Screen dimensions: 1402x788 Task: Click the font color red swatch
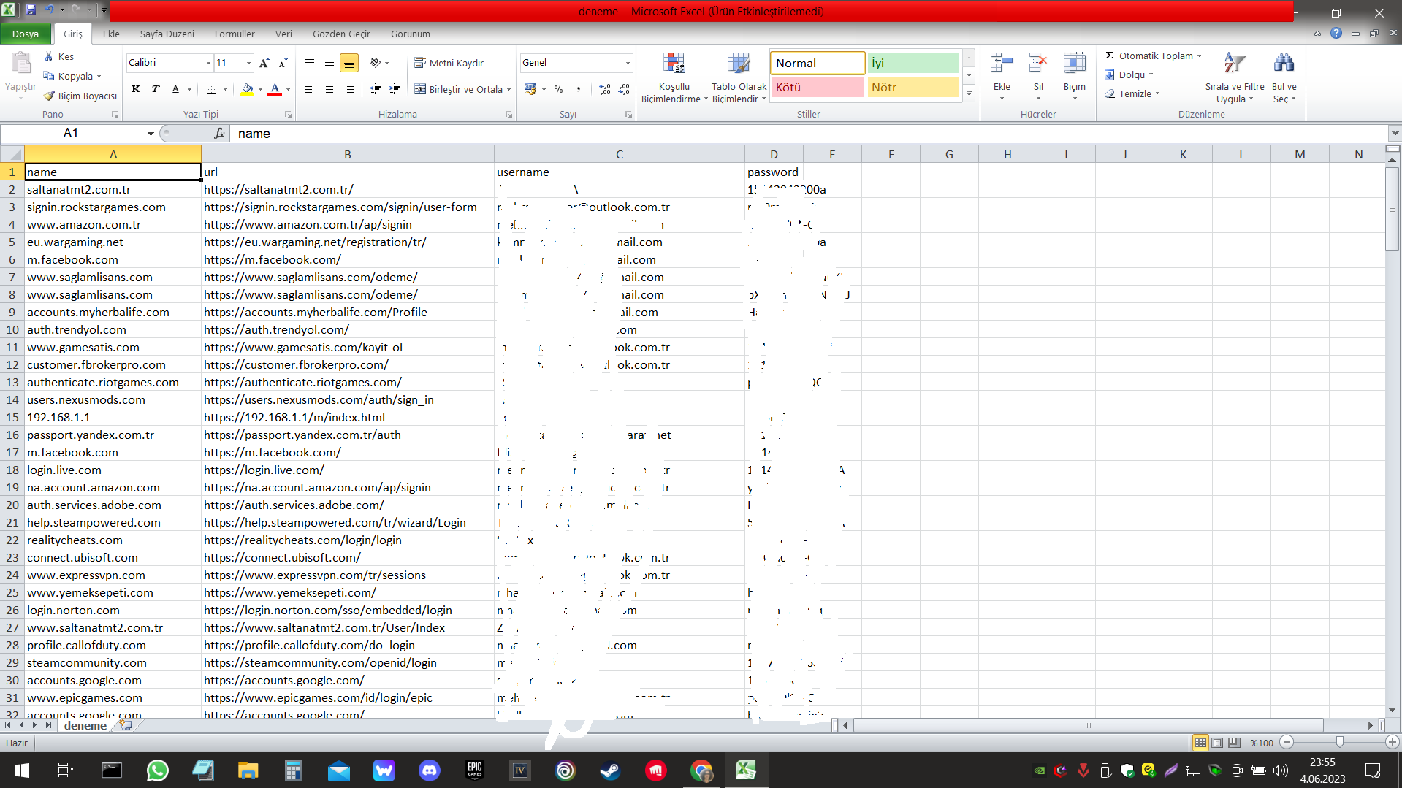click(275, 89)
